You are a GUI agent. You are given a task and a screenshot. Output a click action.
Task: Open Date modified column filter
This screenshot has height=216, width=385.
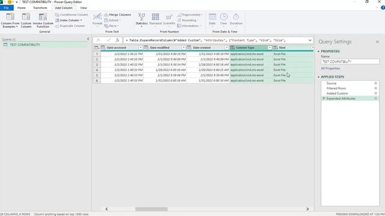[183, 48]
